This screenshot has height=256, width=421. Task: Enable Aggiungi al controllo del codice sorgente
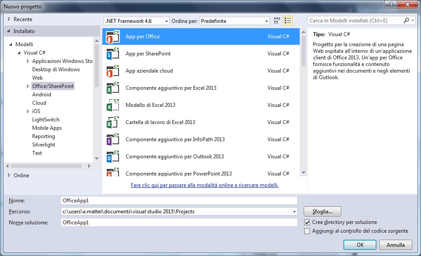307,231
